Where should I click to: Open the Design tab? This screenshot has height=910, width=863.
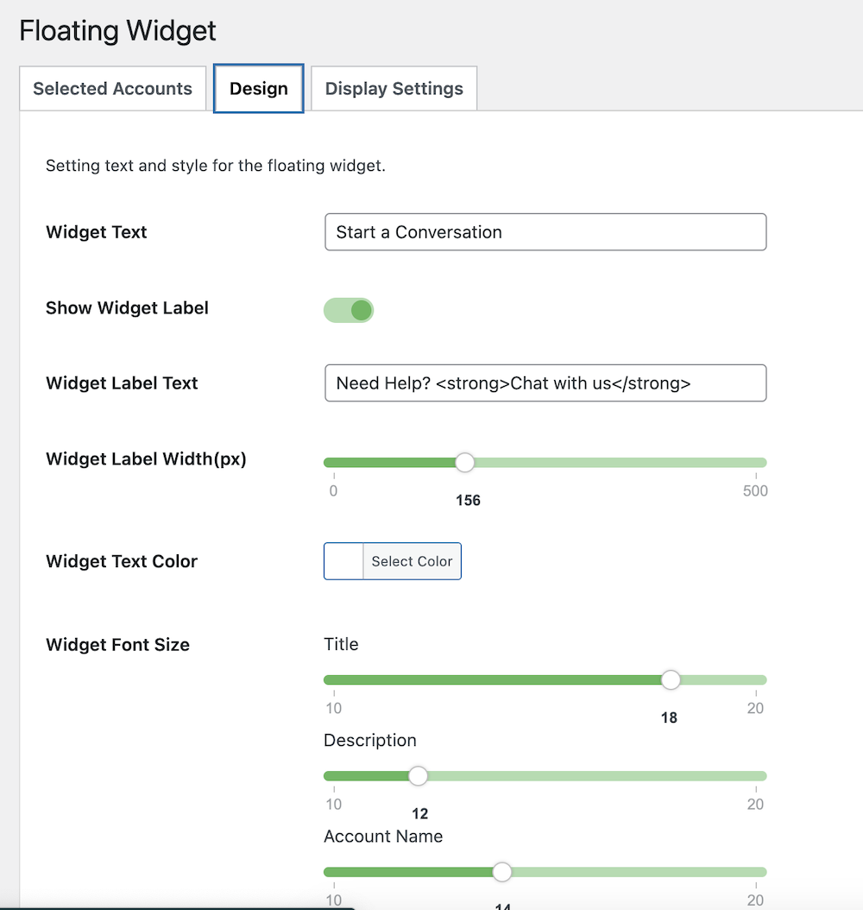pos(258,89)
